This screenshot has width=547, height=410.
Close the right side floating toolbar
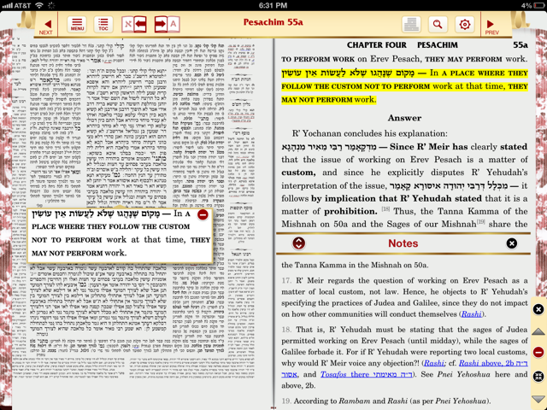(x=538, y=309)
